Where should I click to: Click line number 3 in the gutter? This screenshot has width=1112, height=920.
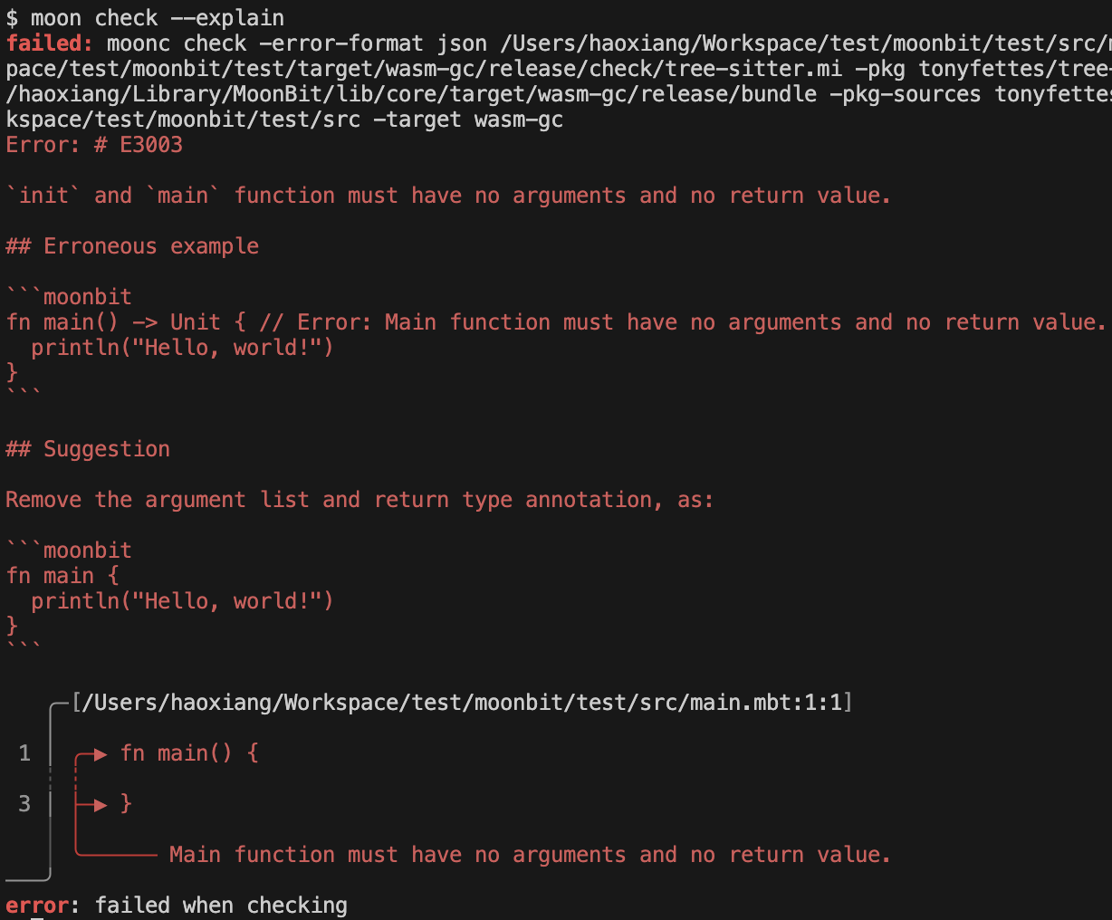pos(24,804)
